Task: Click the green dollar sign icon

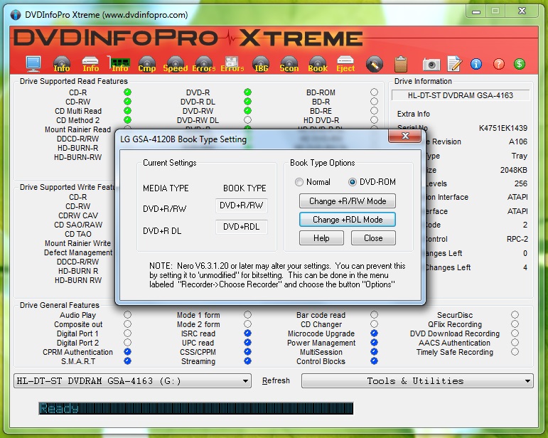Action: click(x=520, y=64)
